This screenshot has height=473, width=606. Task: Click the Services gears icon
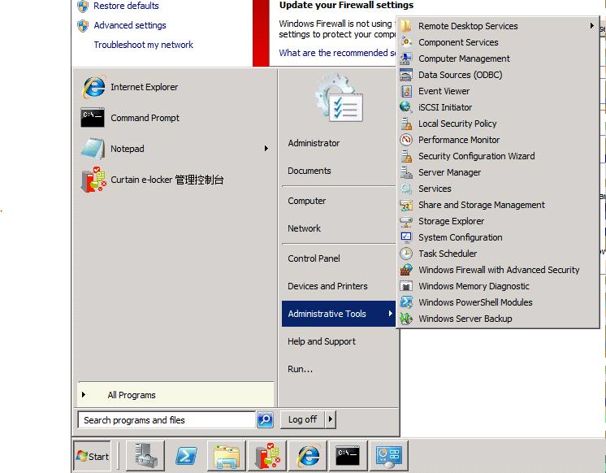pos(406,189)
